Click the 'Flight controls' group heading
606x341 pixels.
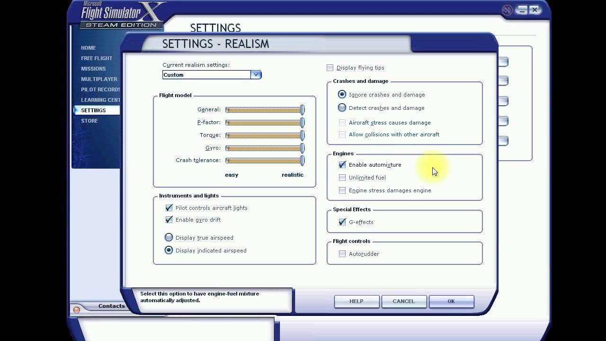351,241
